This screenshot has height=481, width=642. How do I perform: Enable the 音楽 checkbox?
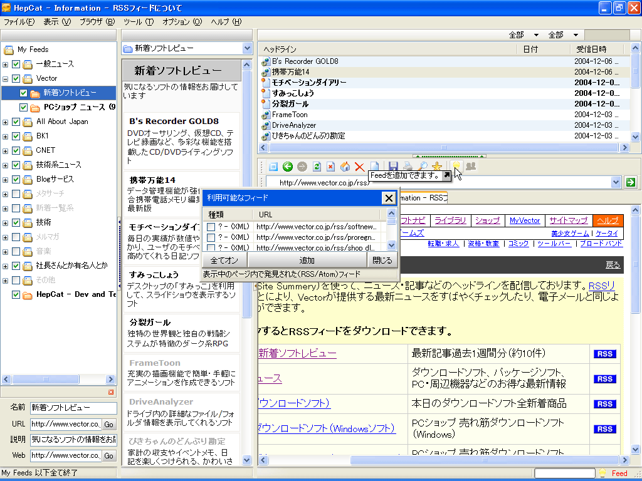click(x=16, y=252)
